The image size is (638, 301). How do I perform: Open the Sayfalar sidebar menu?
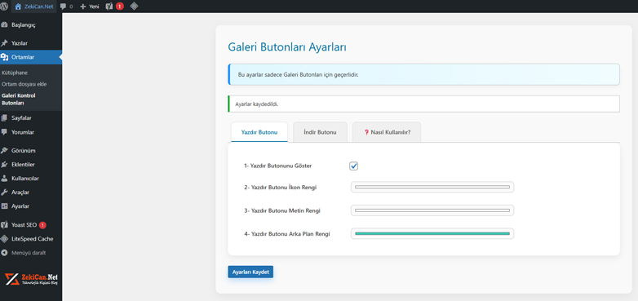31,118
